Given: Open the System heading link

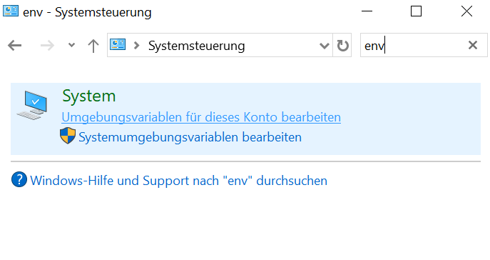Looking at the screenshot, I should point(88,96).
